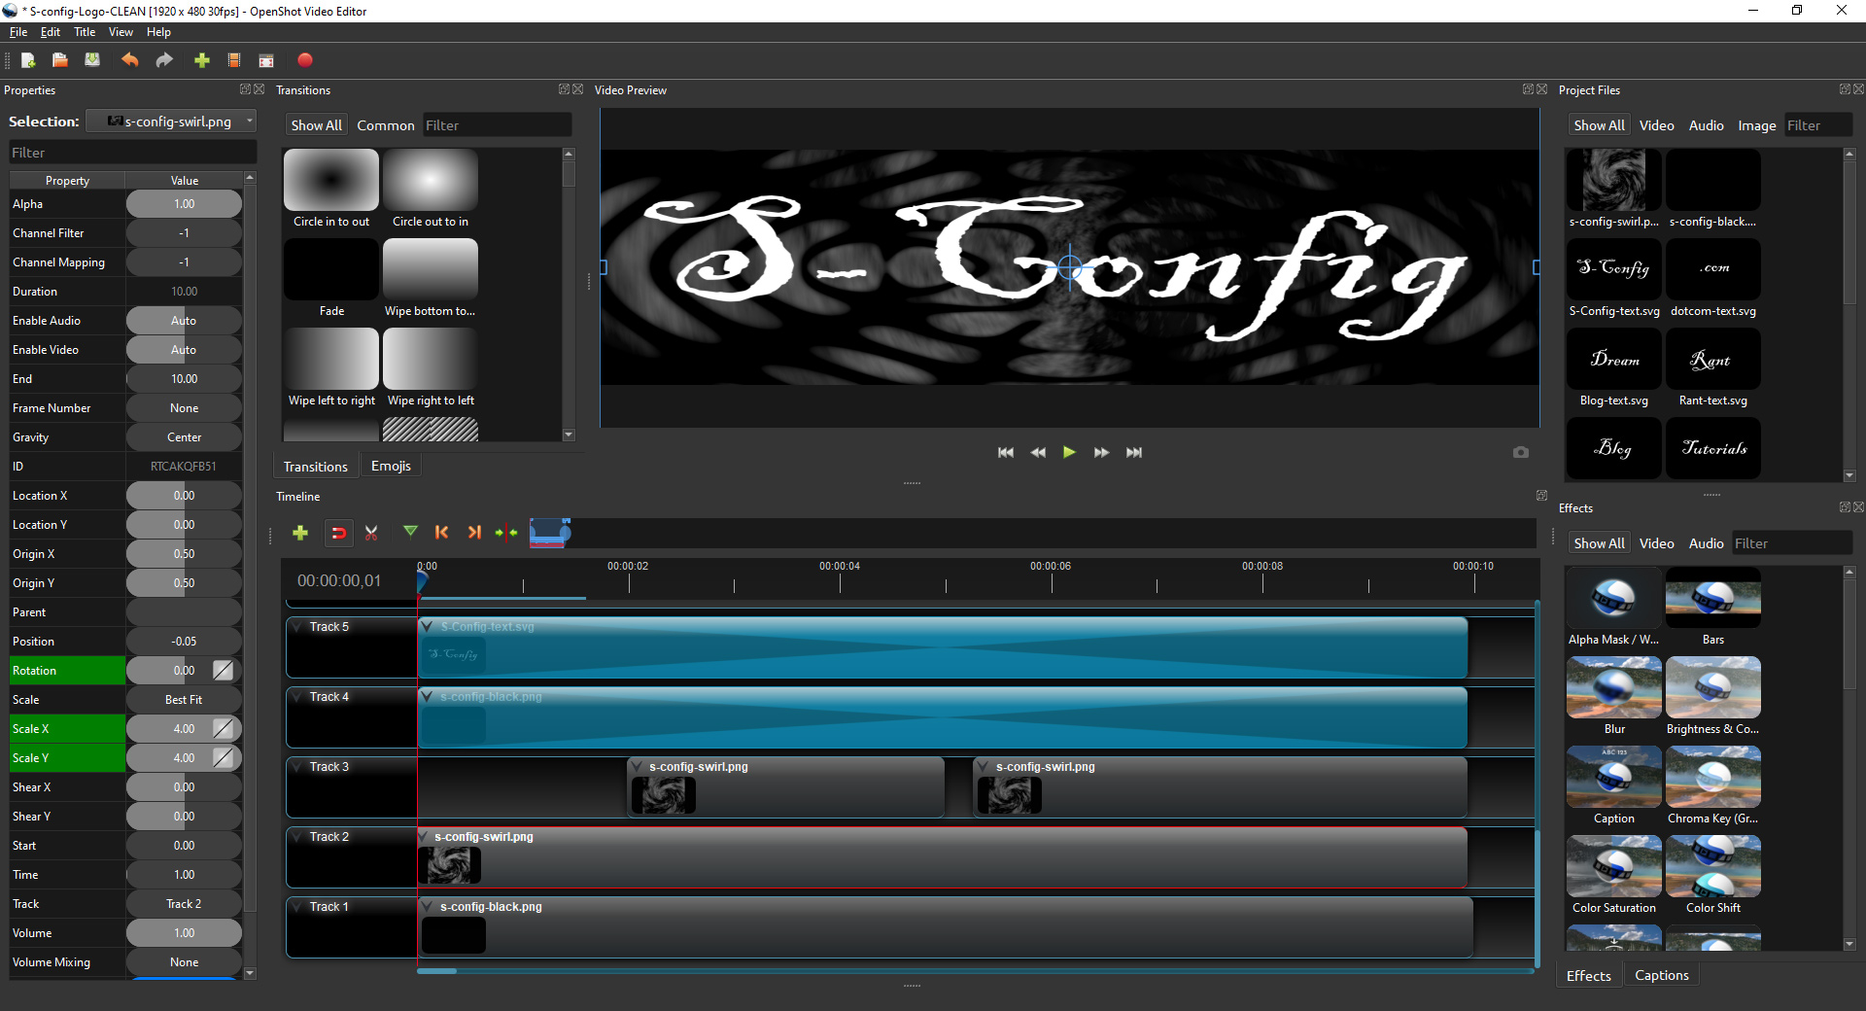Screen dimensions: 1866x1011
Task: Switch to the Captions tab
Action: pos(1662,975)
